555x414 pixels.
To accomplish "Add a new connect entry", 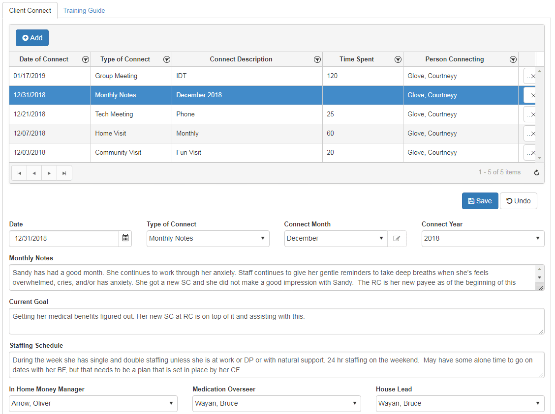I will pos(31,37).
